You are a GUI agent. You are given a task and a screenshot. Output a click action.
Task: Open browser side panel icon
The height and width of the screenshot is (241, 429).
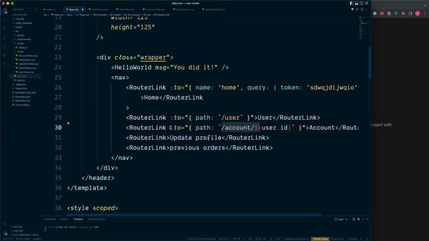(410, 13)
